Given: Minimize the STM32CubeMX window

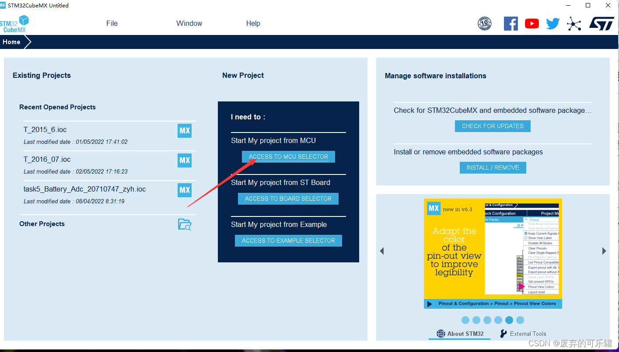Looking at the screenshot, I should point(568,5).
